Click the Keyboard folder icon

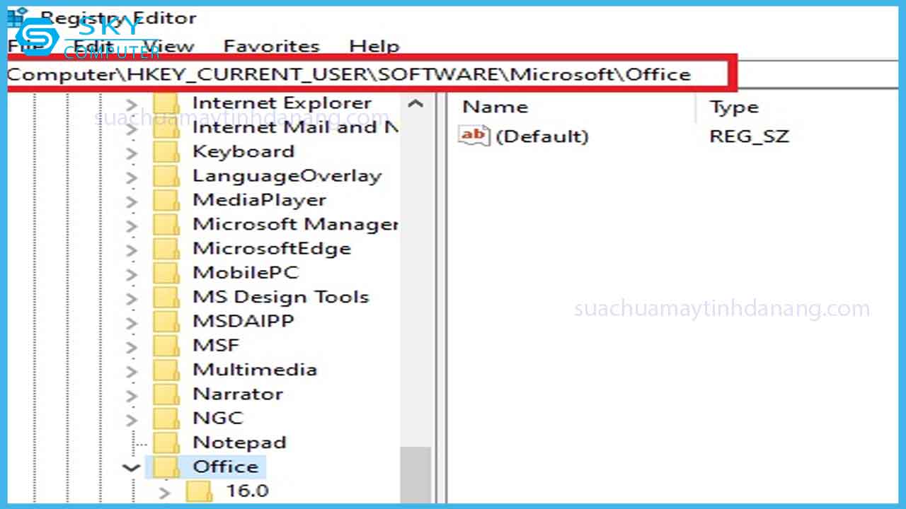[166, 152]
